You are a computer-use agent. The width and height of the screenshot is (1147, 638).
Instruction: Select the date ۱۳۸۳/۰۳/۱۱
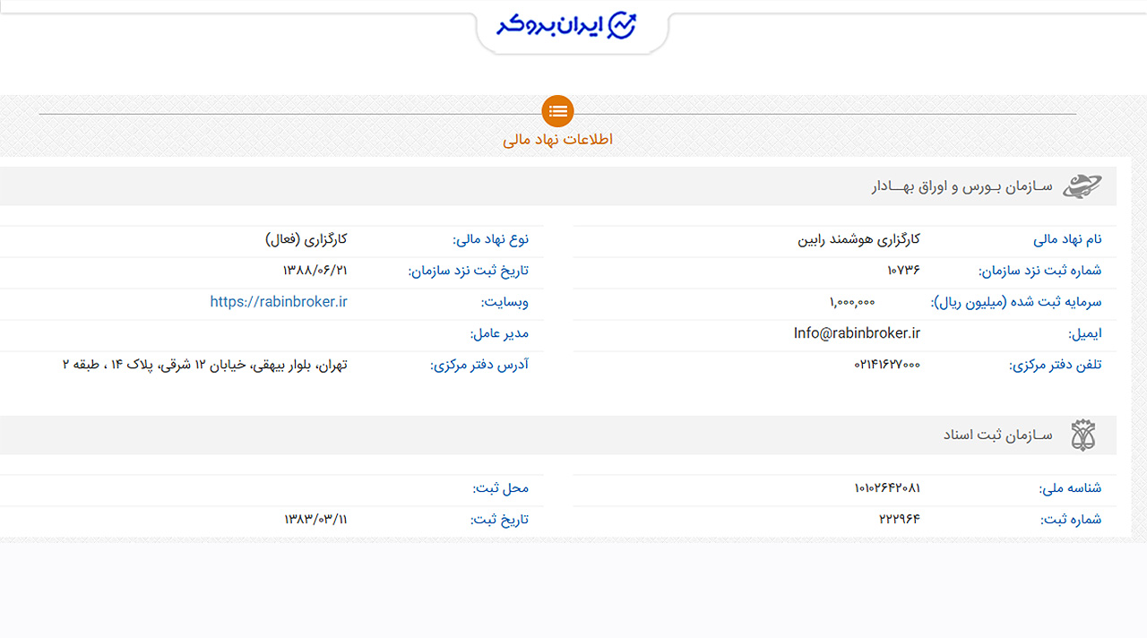pyautogui.click(x=315, y=519)
